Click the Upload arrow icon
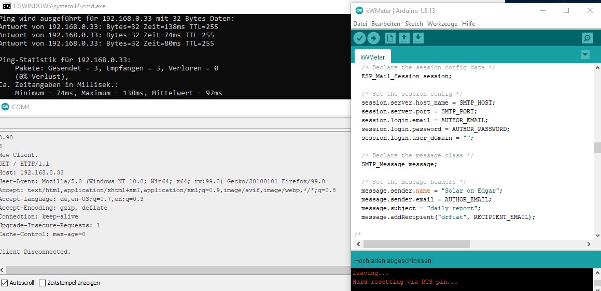The image size is (601, 291). click(373, 38)
